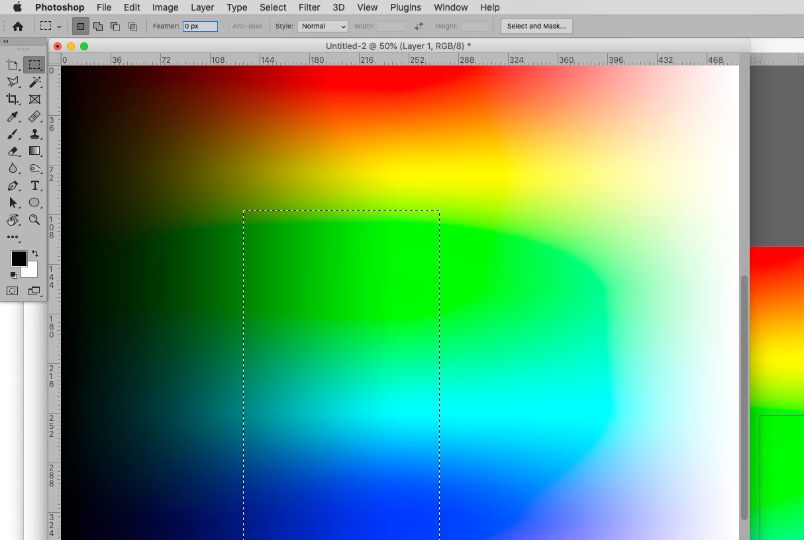Select the Ellipse shape tool
This screenshot has height=540, width=804.
point(34,202)
